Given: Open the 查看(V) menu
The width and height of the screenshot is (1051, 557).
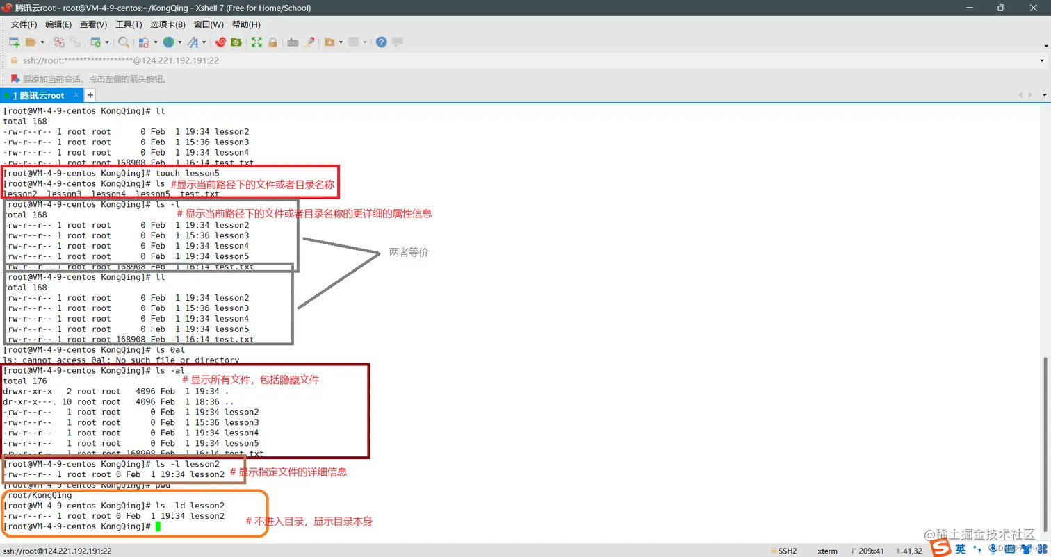Looking at the screenshot, I should coord(94,24).
